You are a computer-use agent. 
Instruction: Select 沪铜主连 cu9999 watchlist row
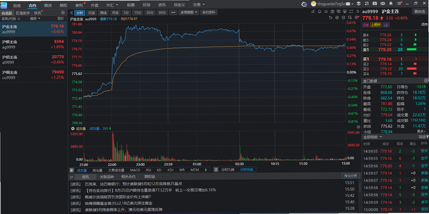pos(33,75)
